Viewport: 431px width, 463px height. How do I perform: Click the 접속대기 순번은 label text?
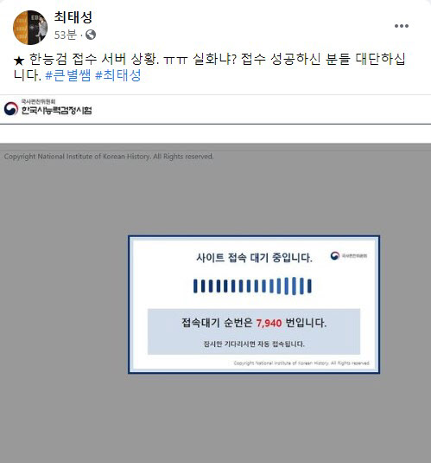pyautogui.click(x=217, y=323)
